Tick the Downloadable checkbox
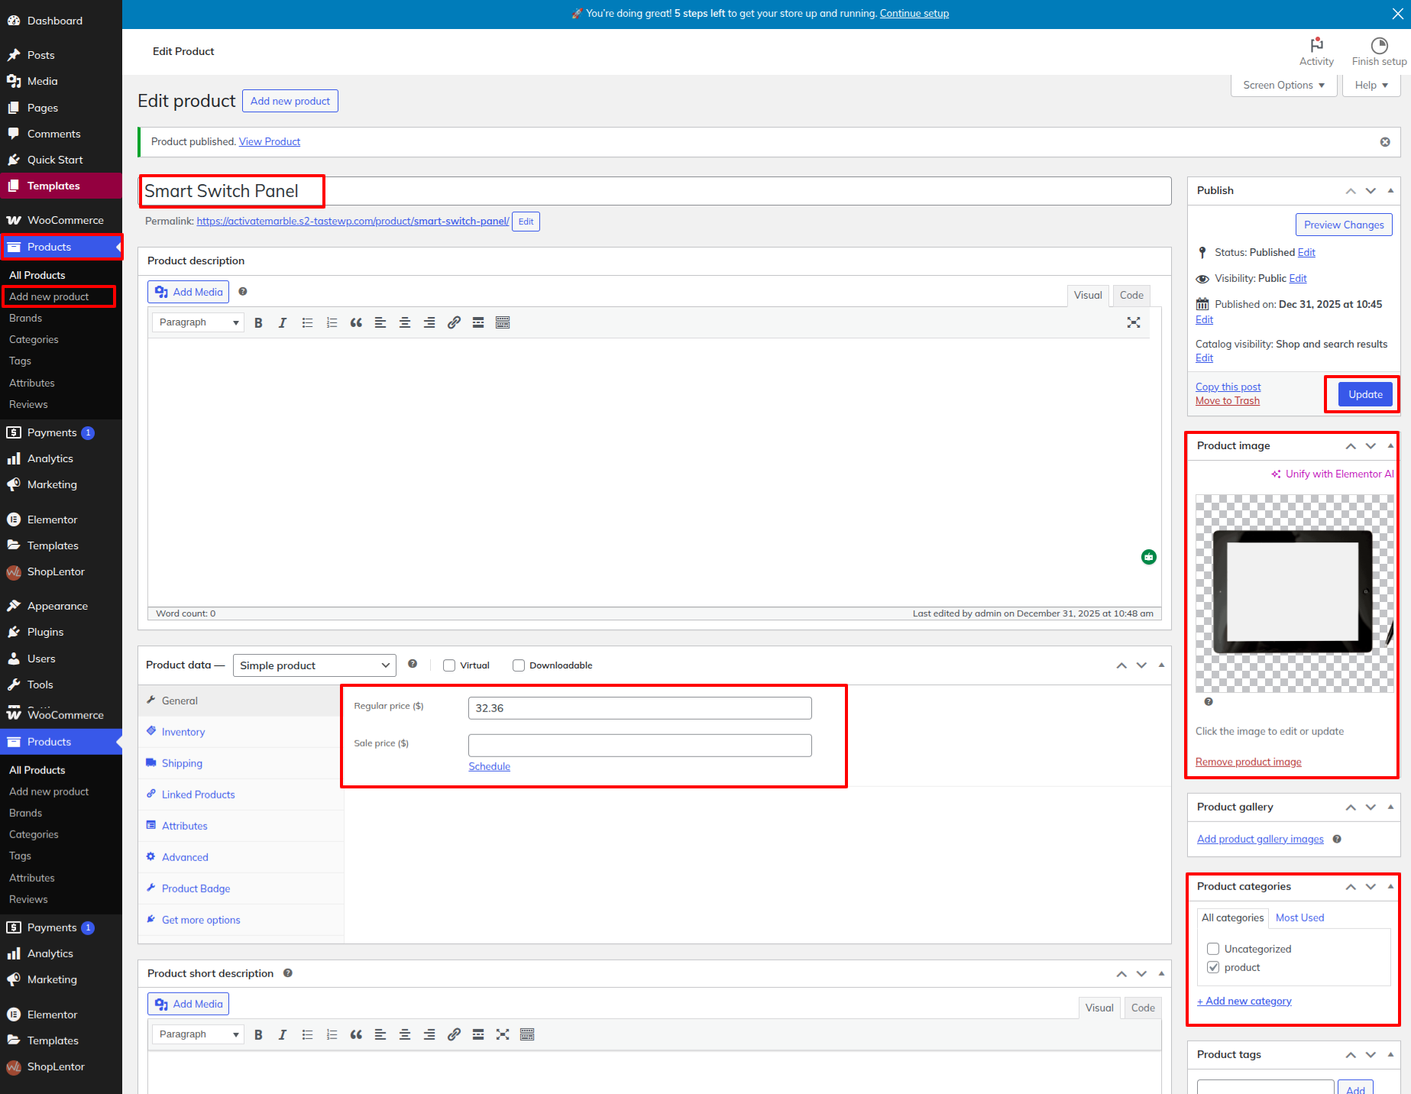This screenshot has height=1094, width=1411. coord(519,665)
